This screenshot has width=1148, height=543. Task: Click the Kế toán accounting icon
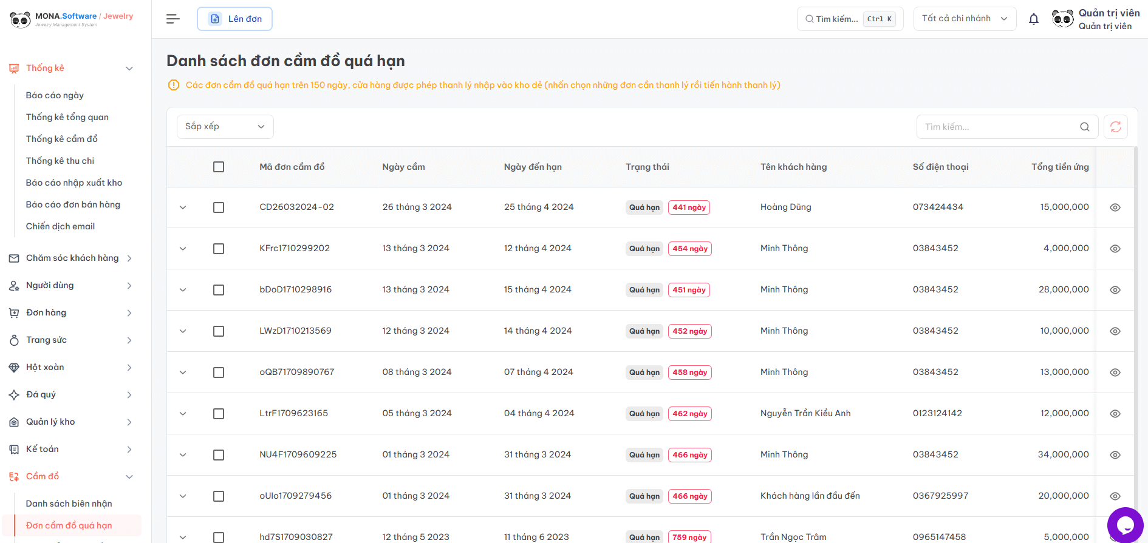14,450
